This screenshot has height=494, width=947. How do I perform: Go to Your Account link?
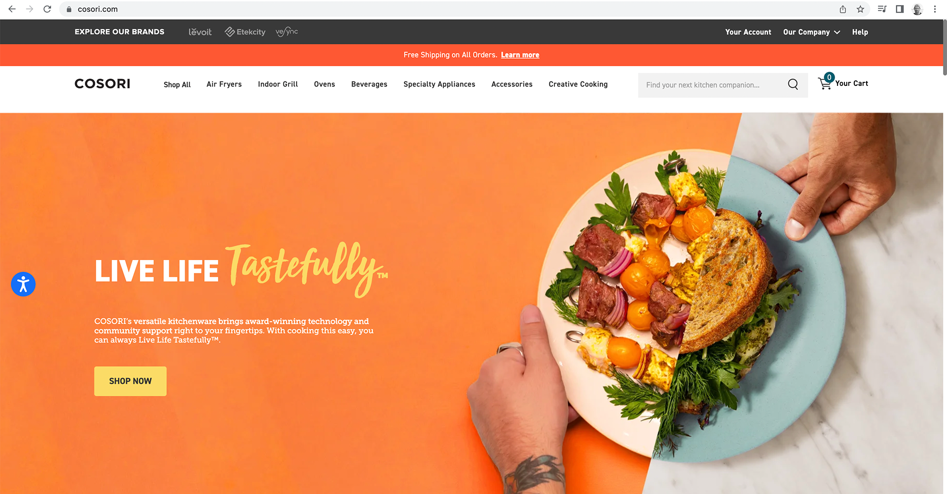748,32
